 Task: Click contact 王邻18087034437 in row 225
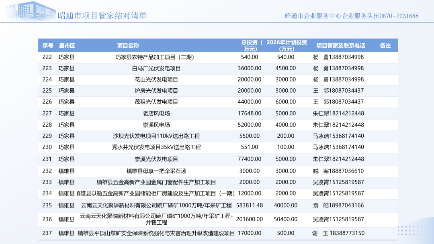coord(338,91)
